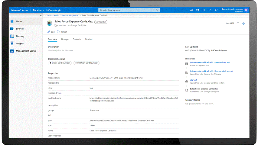
Task: Click the qualifiedName URL value
Action: (x=134, y=99)
